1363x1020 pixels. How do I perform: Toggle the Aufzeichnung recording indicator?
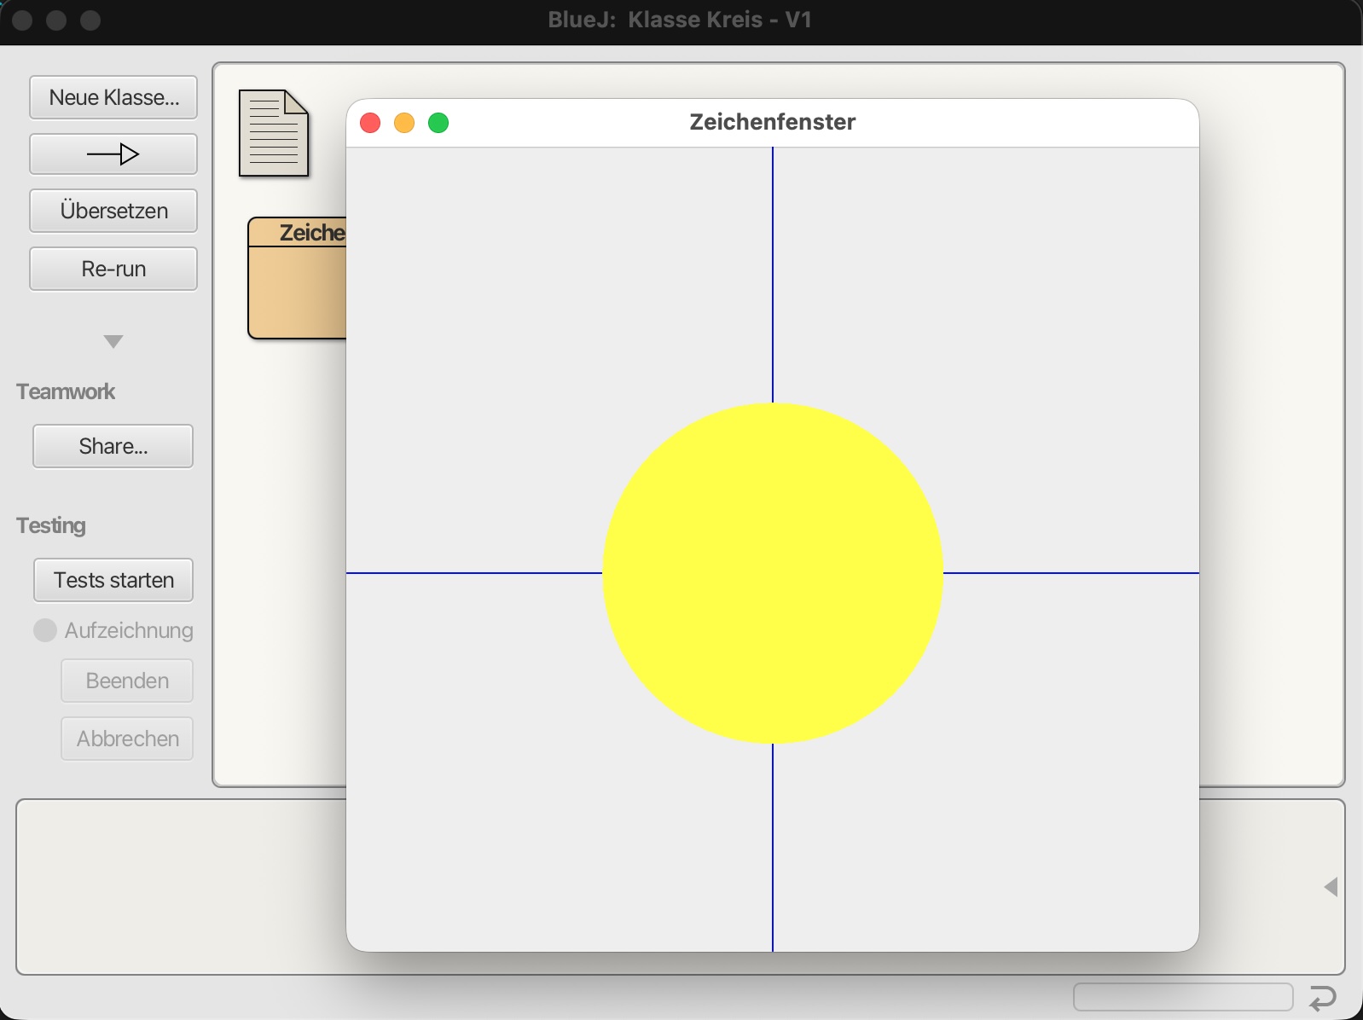coord(45,630)
